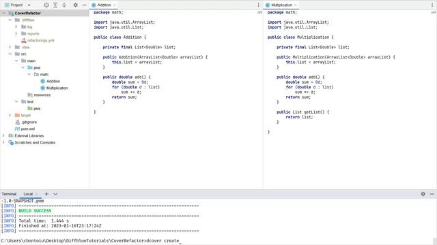Viewport: 437px width, 245px height.
Task: Collapse the src folder
Action: tap(10, 54)
